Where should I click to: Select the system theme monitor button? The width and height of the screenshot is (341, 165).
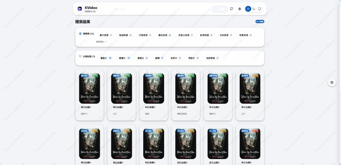click(259, 9)
